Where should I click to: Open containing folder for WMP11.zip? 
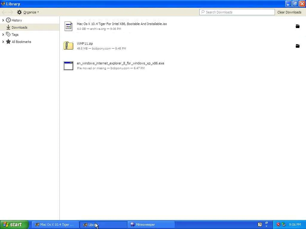pyautogui.click(x=297, y=46)
